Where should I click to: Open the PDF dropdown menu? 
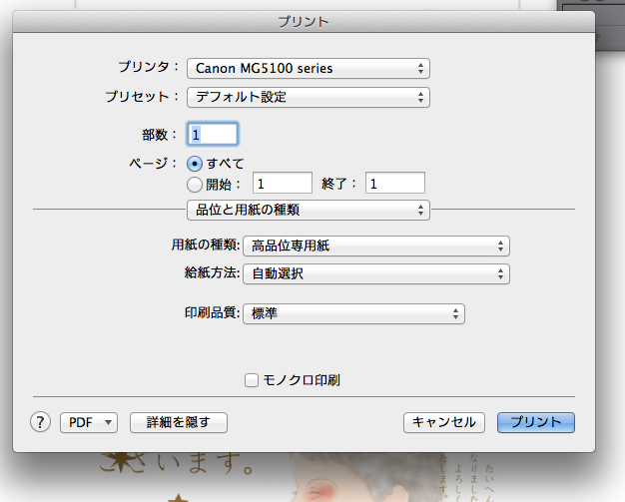point(89,422)
